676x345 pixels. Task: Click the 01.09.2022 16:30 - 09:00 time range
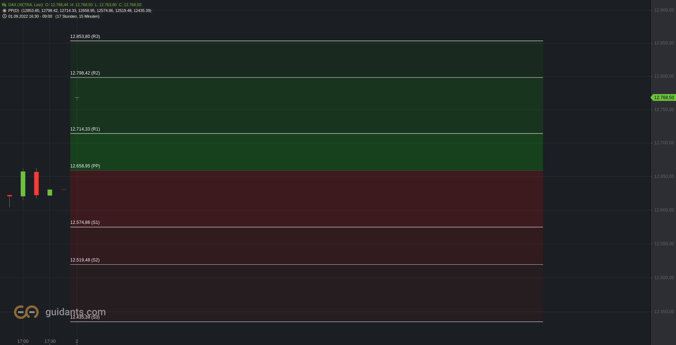pos(30,16)
